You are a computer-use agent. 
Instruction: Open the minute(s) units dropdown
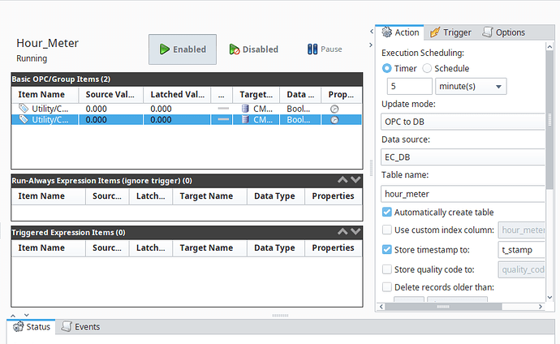click(x=471, y=86)
